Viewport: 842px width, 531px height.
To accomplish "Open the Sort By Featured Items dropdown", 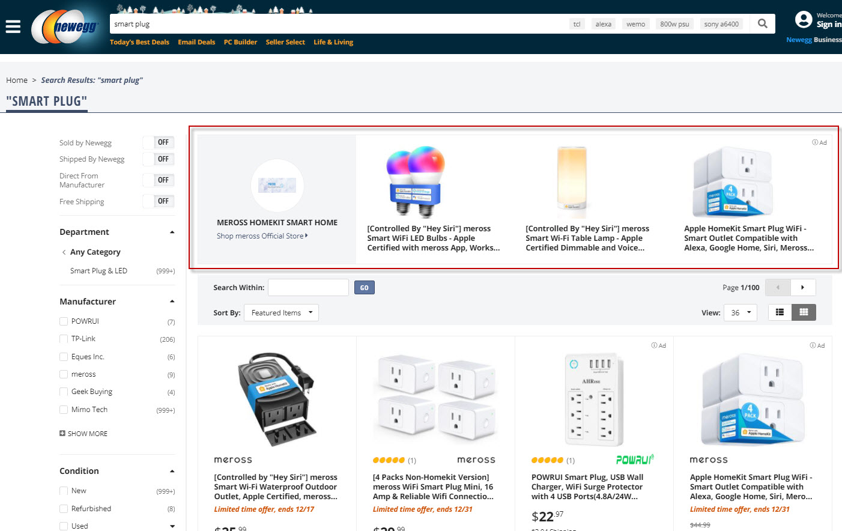I will [x=281, y=312].
